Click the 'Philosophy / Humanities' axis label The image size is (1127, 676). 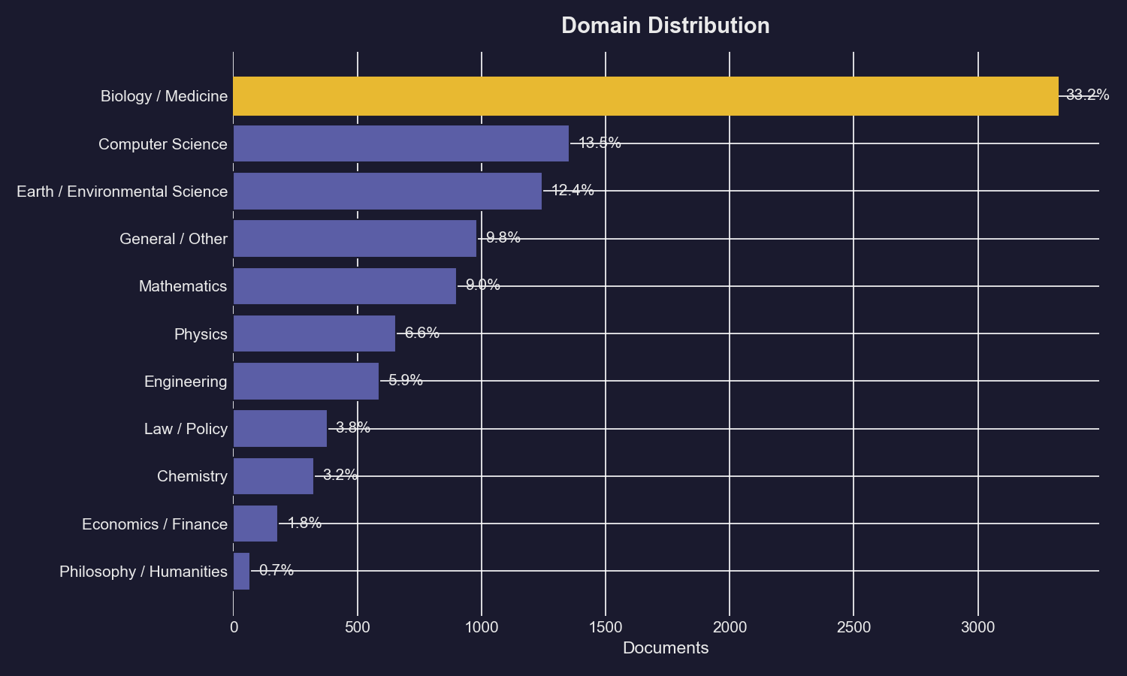coord(144,572)
